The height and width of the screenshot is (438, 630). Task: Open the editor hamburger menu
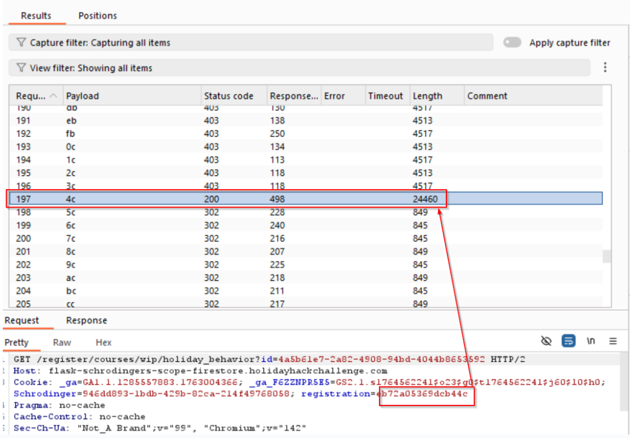pyautogui.click(x=613, y=341)
